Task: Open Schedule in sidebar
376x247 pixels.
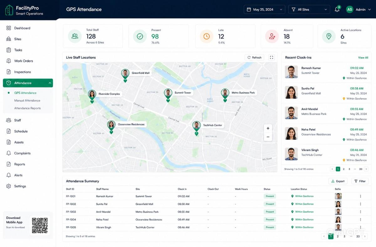Action: [21, 131]
